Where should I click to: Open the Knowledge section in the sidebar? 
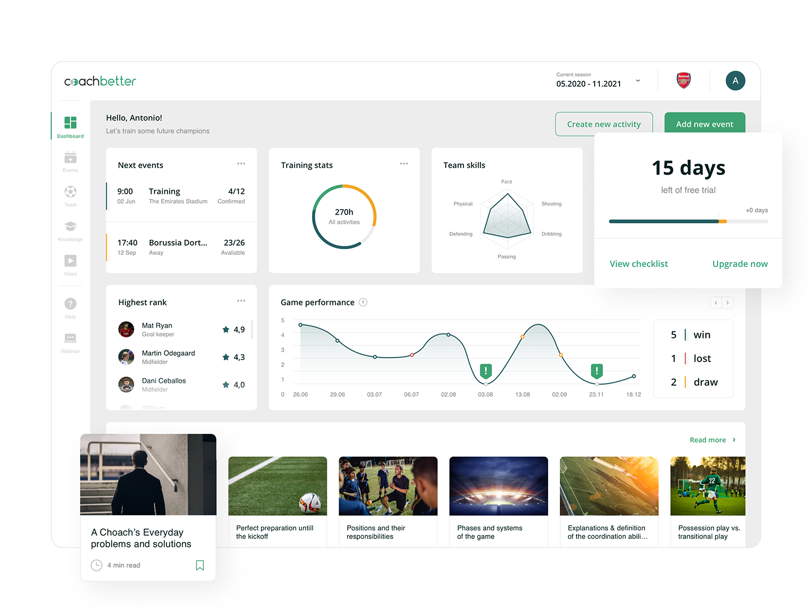tap(71, 231)
